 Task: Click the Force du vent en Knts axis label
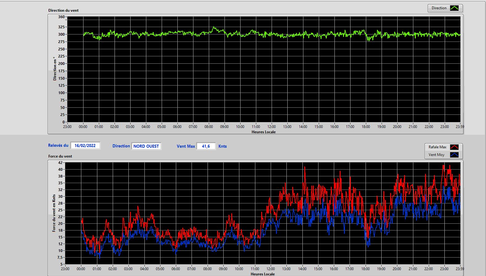pos(54,213)
